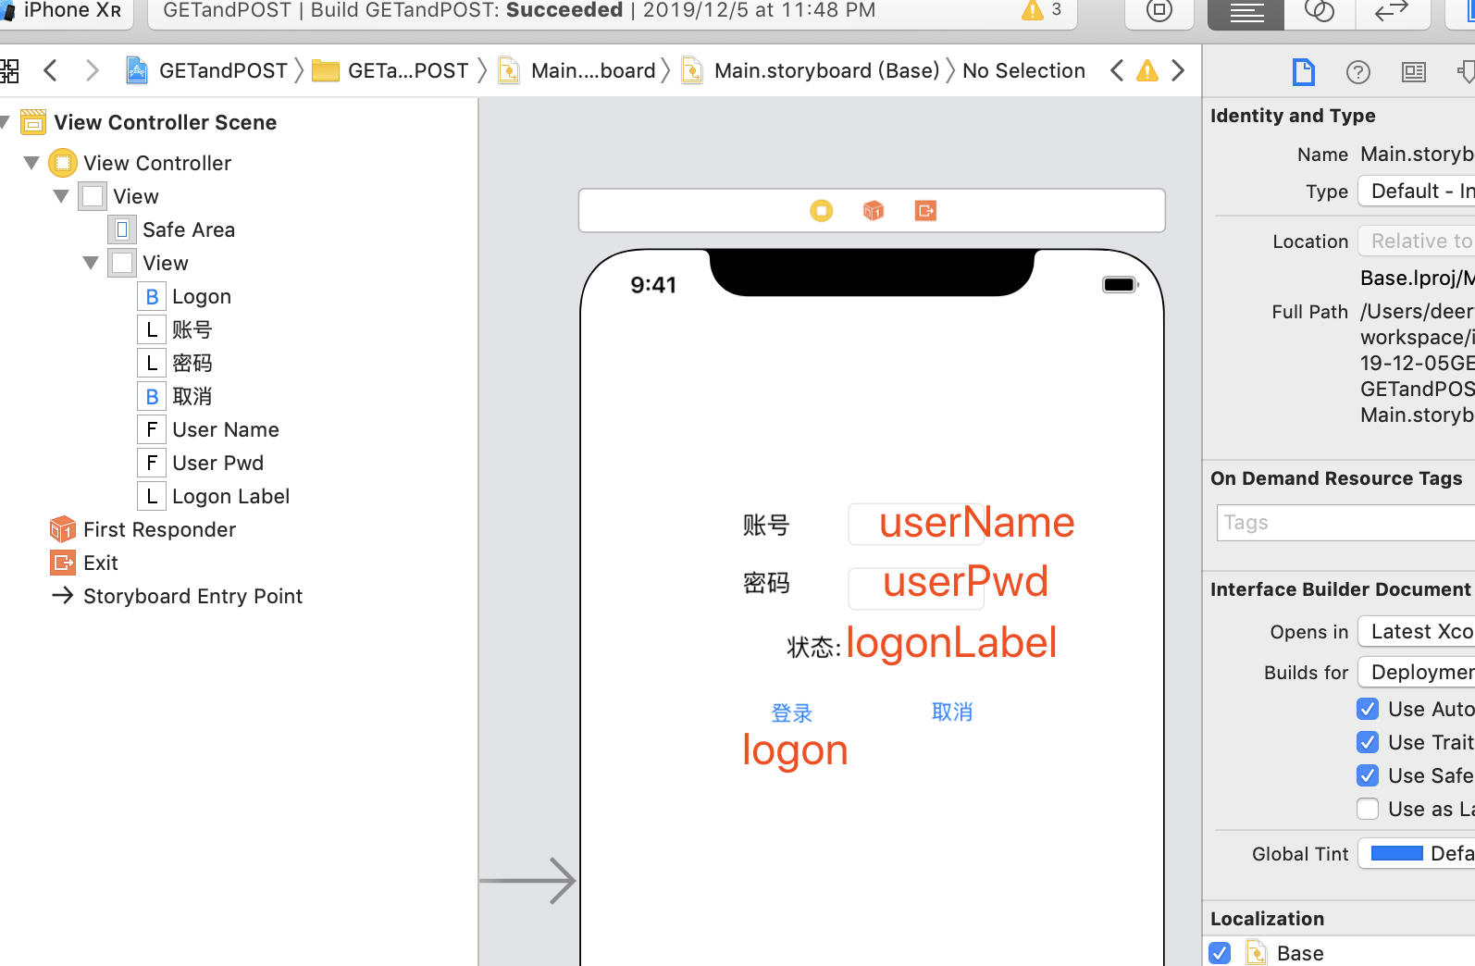Image resolution: width=1475 pixels, height=966 pixels.
Task: Click View Controller icon in scene dock
Action: click(821, 211)
